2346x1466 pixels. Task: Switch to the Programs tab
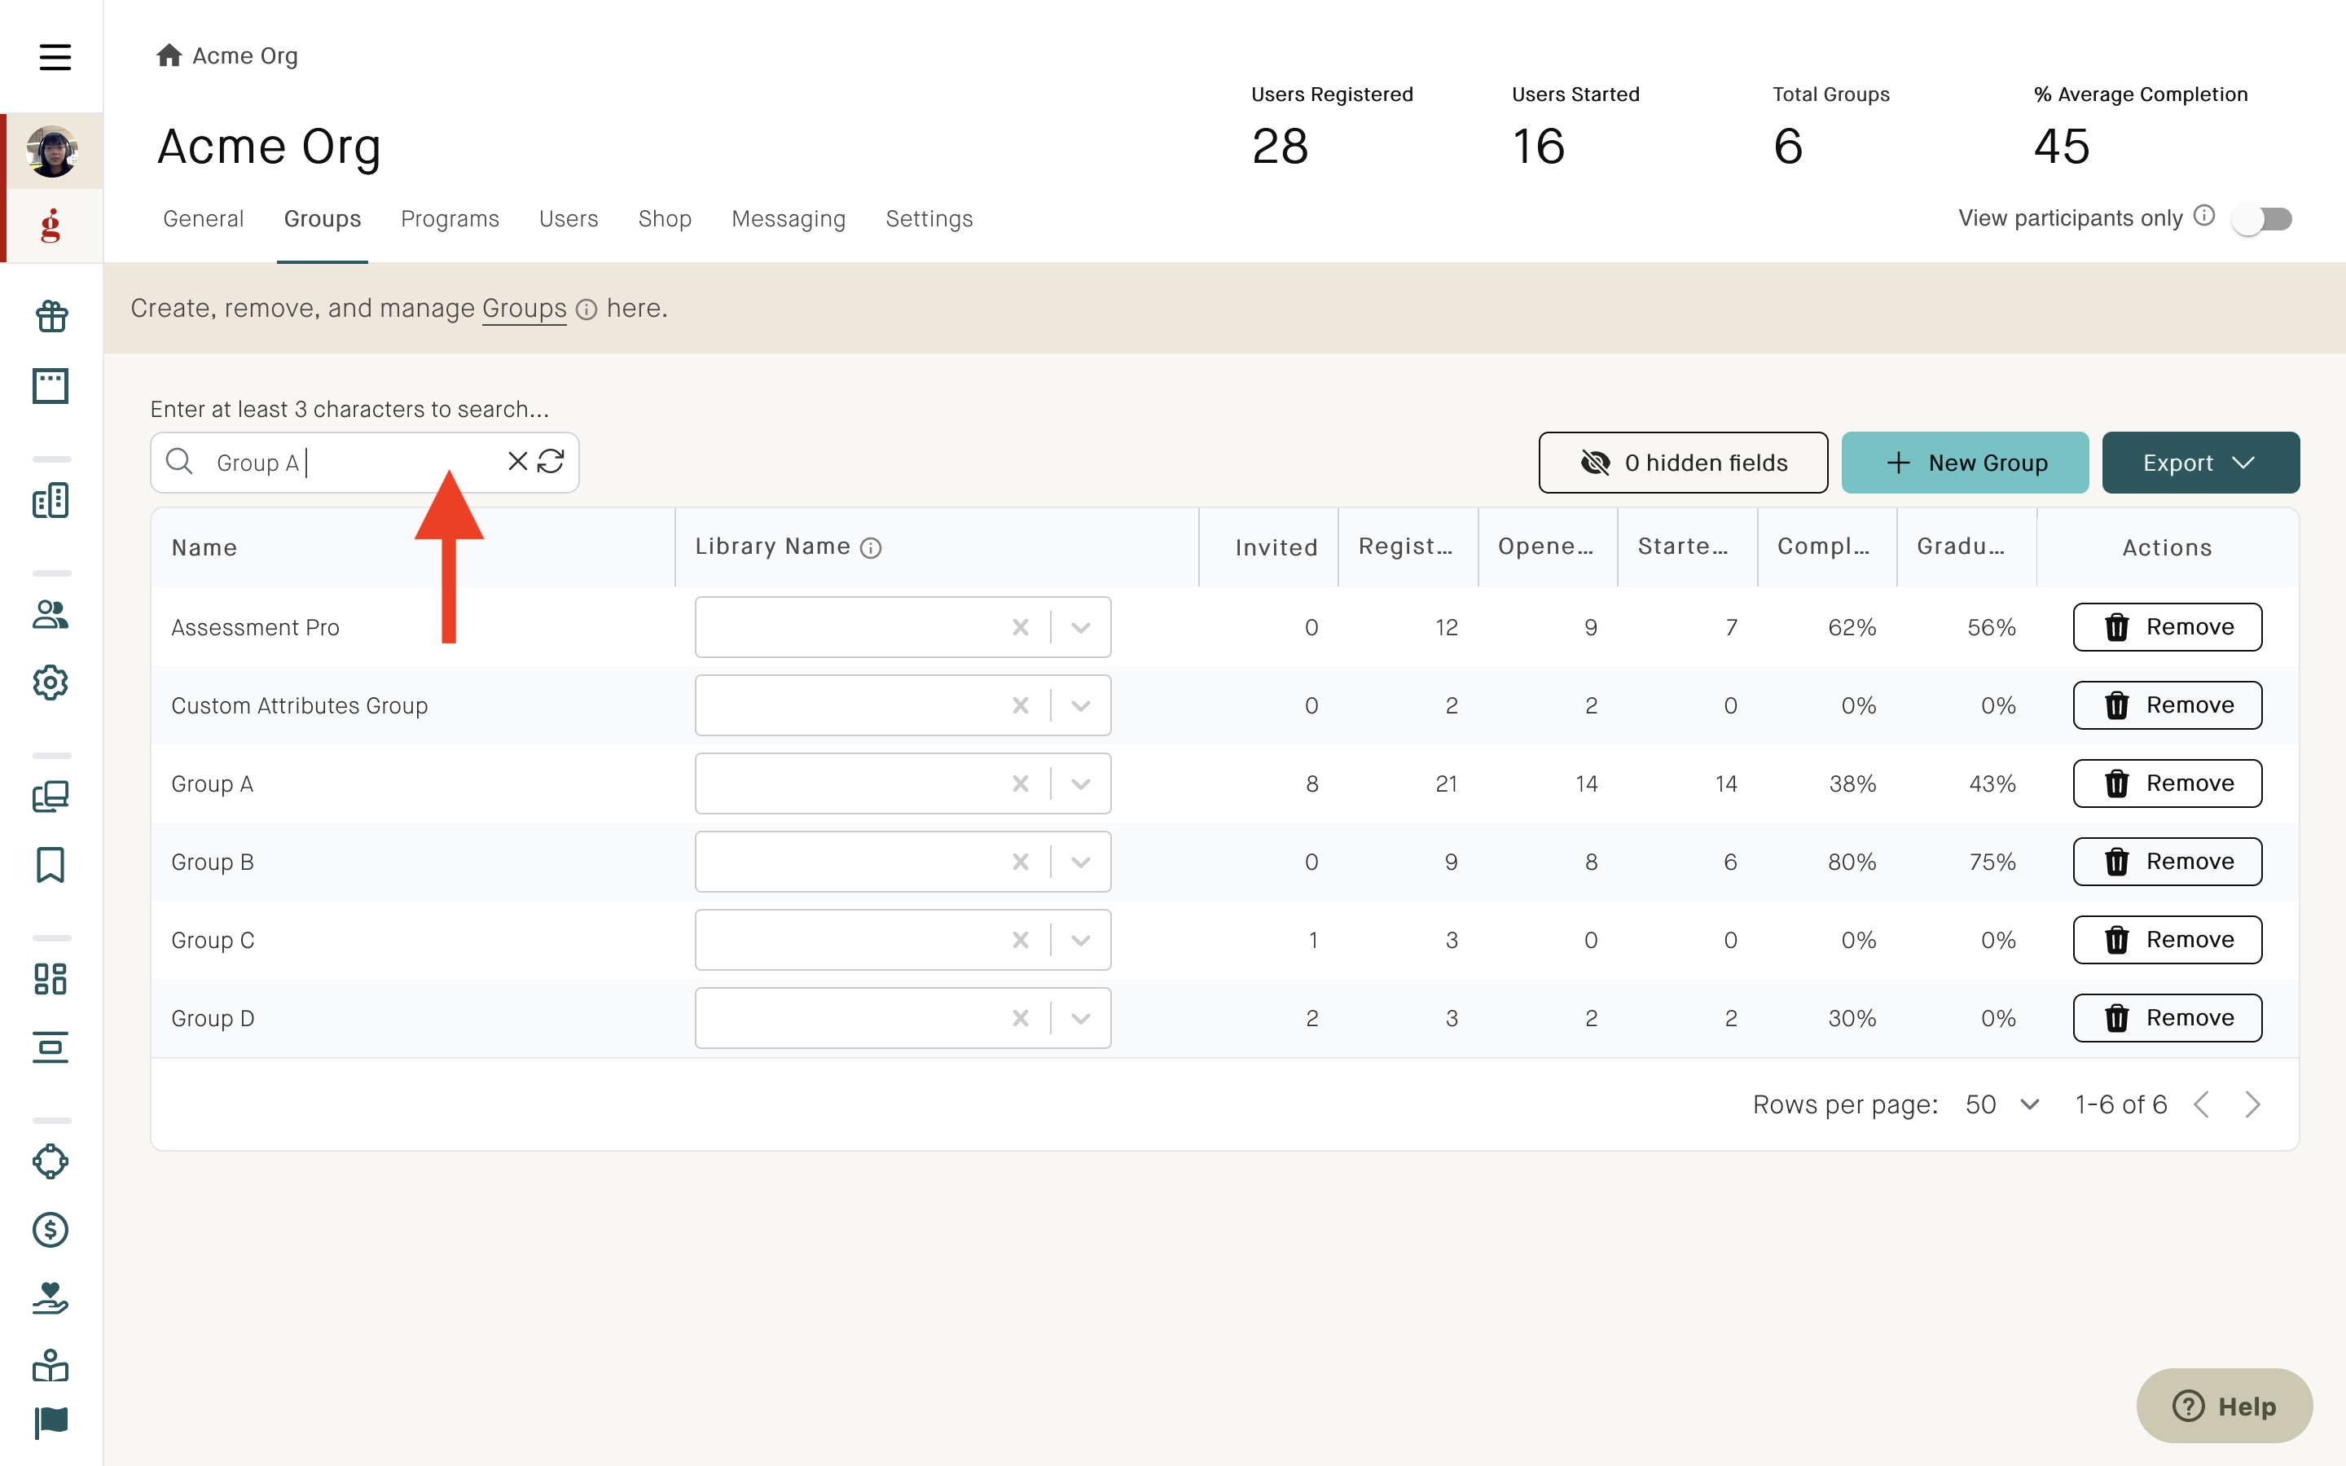[450, 219]
